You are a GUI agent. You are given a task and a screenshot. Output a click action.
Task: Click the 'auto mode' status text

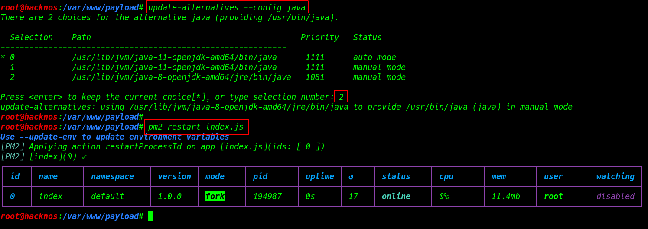tap(374, 57)
